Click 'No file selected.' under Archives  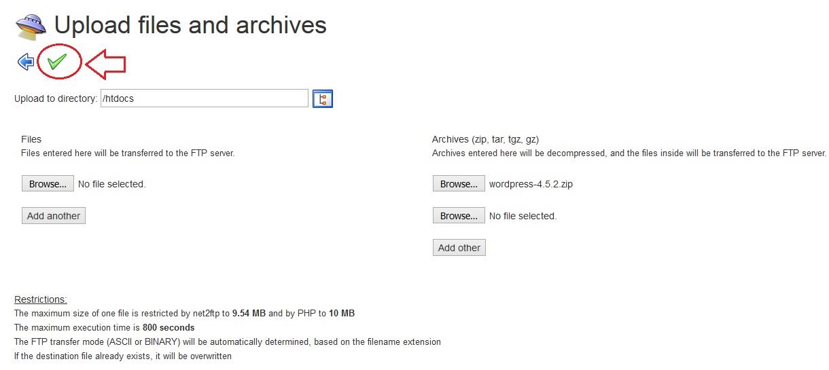(x=523, y=216)
